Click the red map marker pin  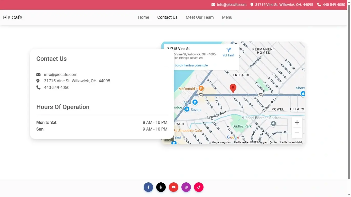tap(233, 88)
